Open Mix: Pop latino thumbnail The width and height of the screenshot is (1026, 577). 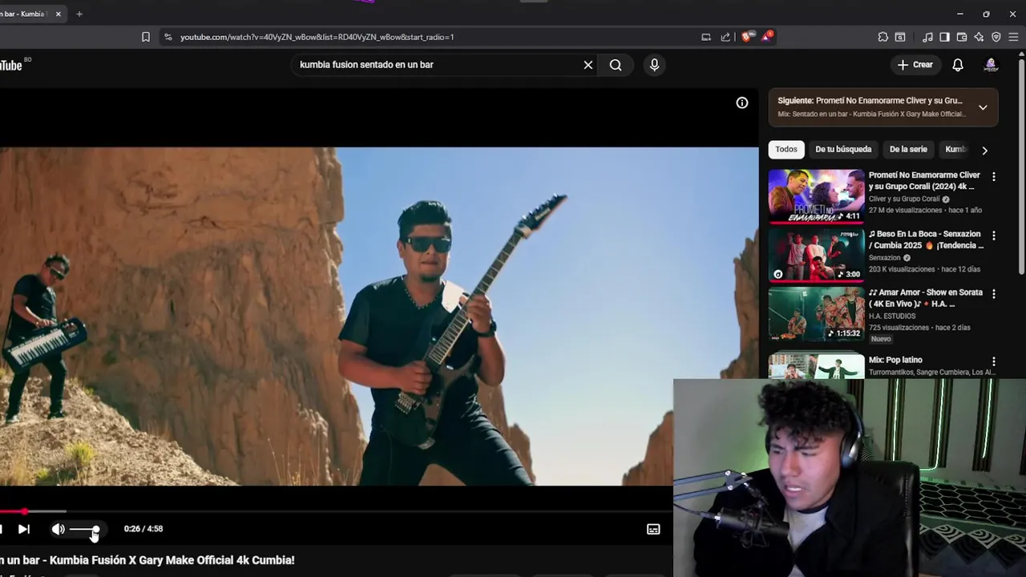[x=817, y=366]
